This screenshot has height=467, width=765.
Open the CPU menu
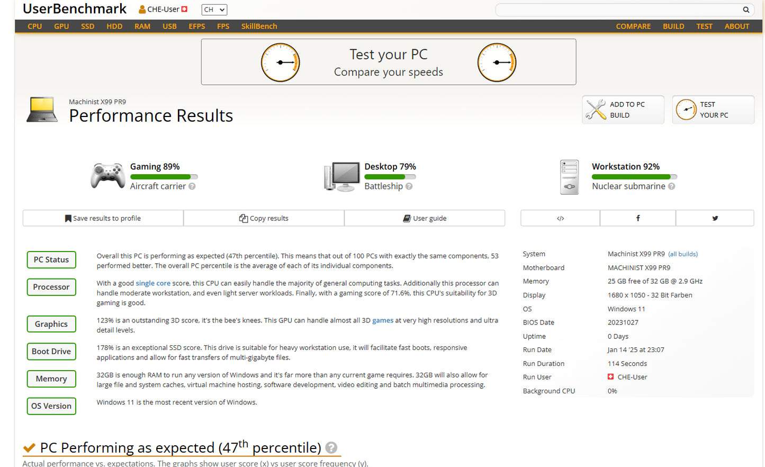click(35, 26)
